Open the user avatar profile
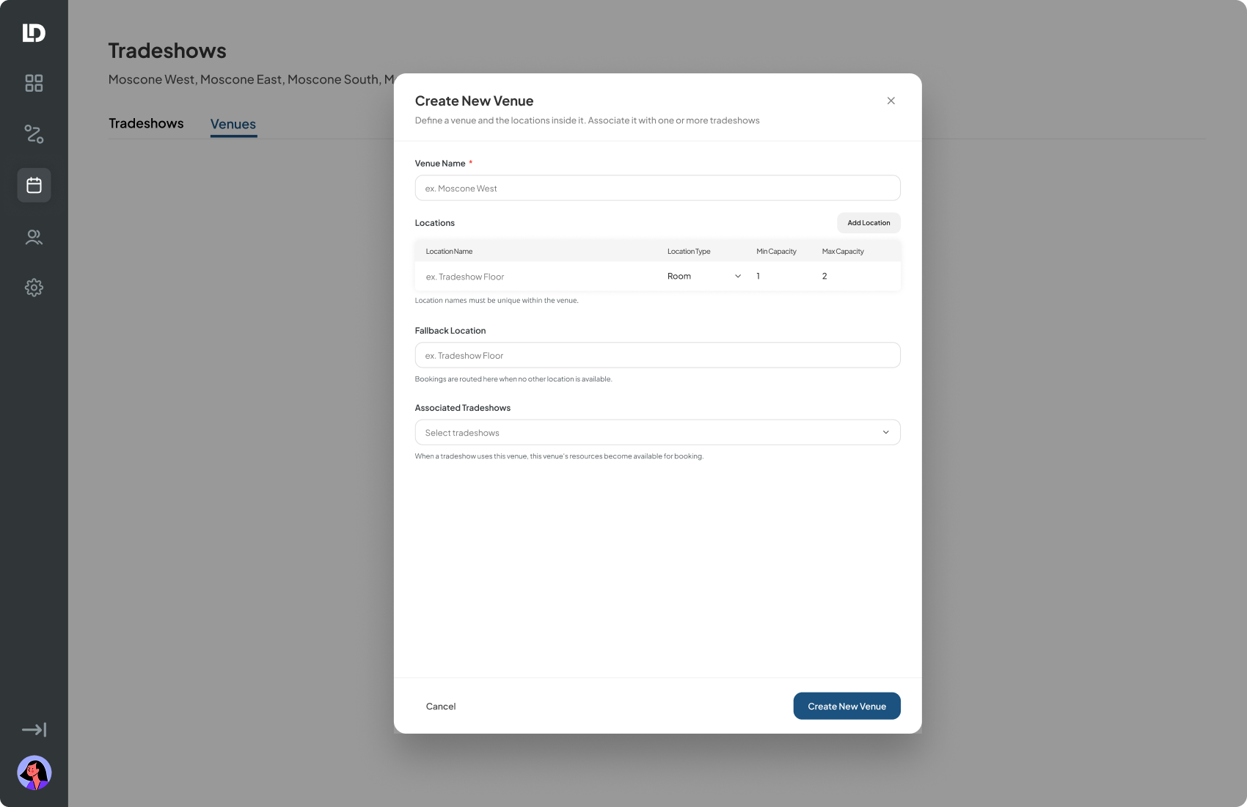 pos(34,773)
